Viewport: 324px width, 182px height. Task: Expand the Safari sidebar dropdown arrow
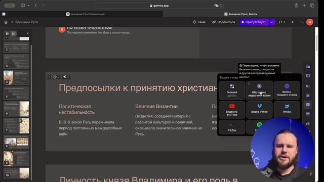(28, 6)
